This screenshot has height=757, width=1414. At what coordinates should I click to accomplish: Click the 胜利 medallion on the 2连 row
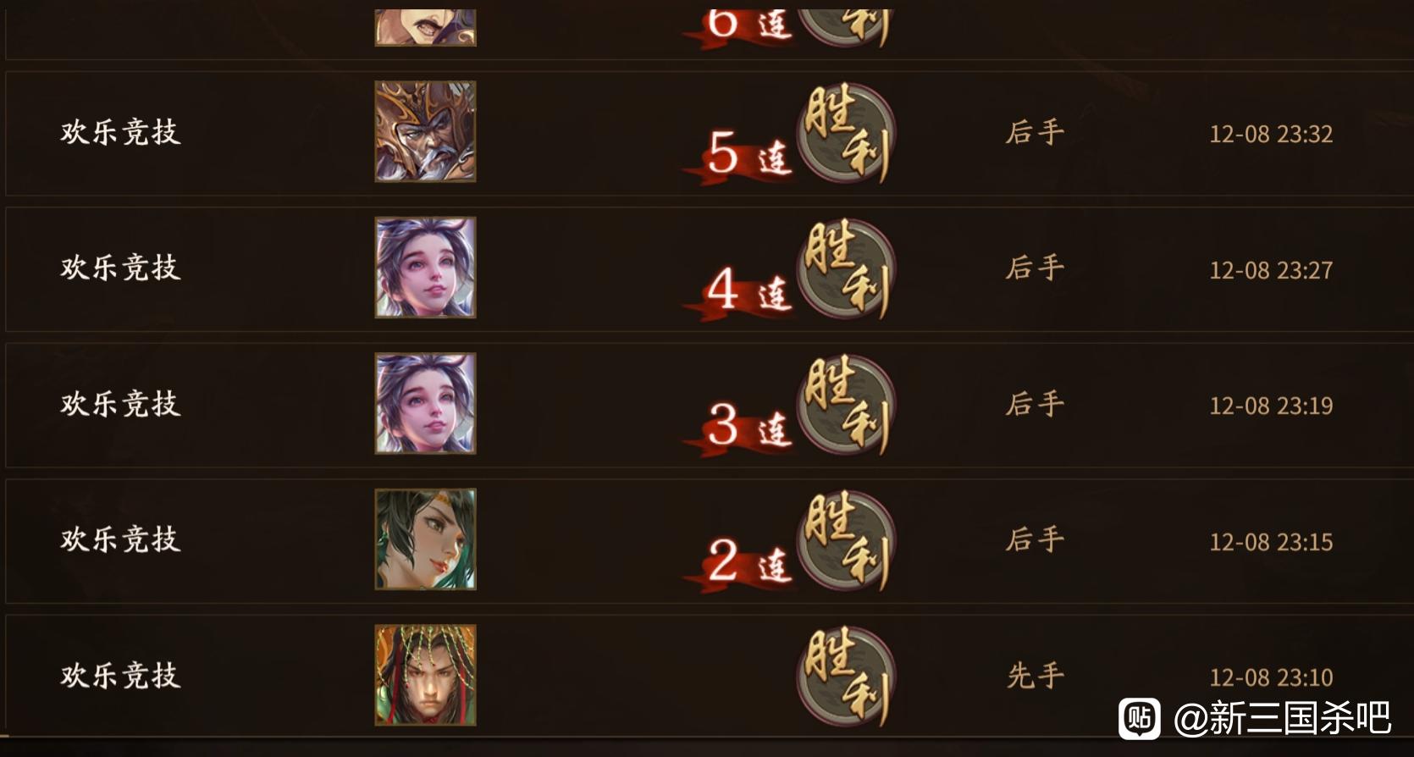846,541
